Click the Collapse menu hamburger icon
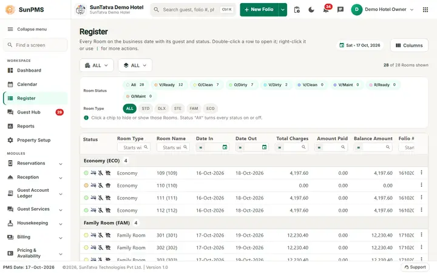This screenshot has width=437, height=273. [10, 29]
